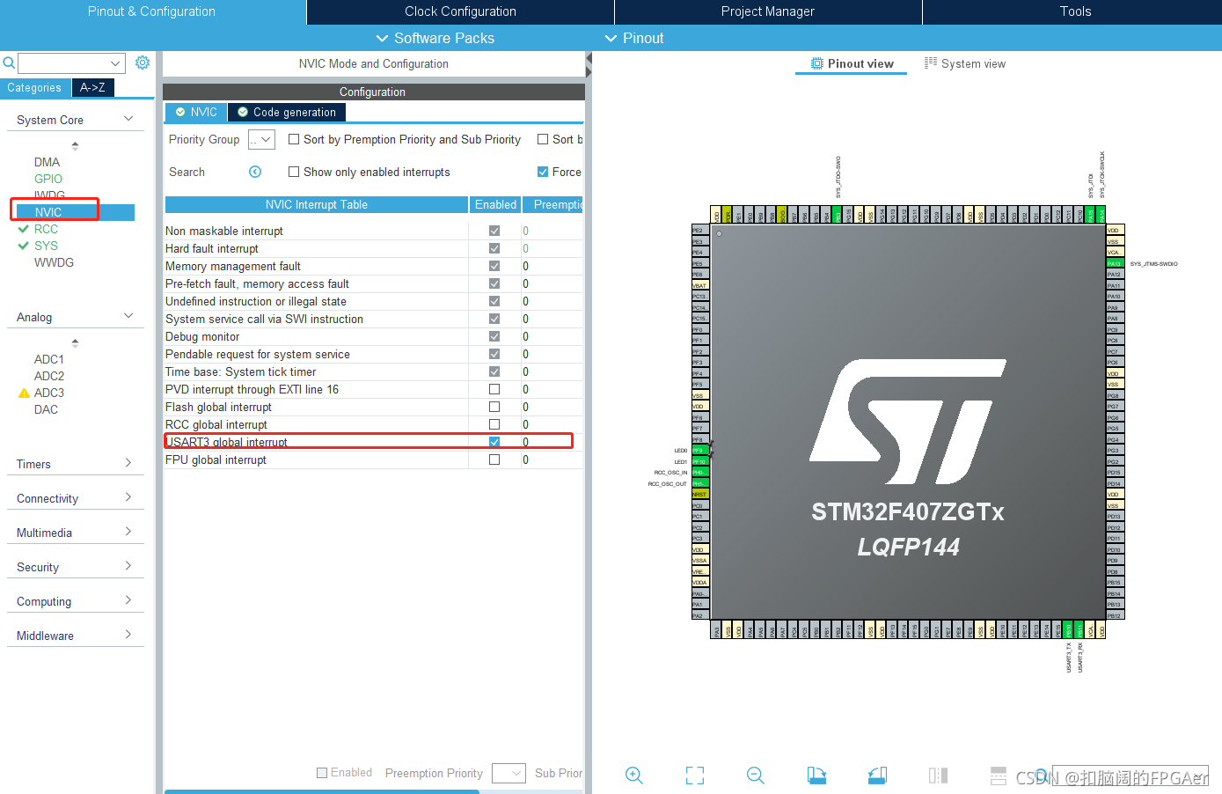
Task: Expand the Connectivity category
Action: [x=128, y=497]
